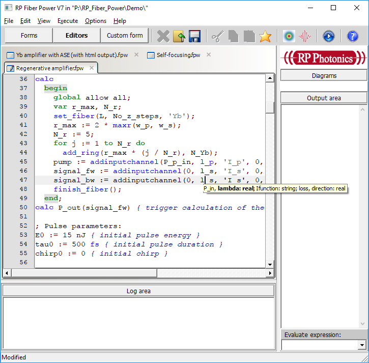This screenshot has height=363, width=369.
Task: Expand the Diagrams panel header
Action: pos(324,75)
